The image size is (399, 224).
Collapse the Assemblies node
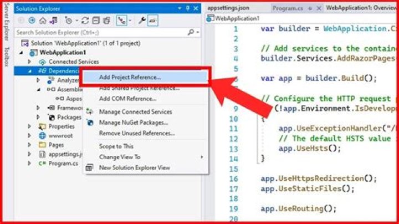coord(39,90)
